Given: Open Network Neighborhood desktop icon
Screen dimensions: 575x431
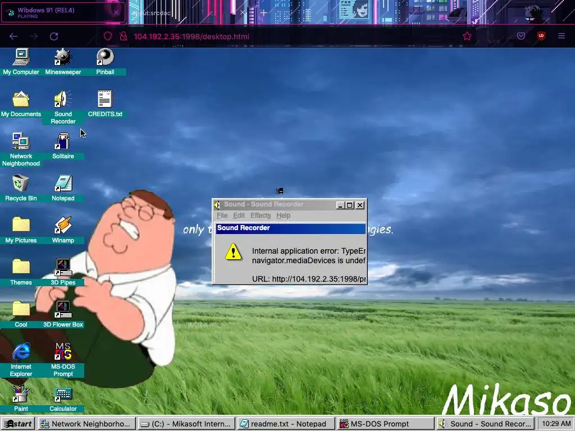Looking at the screenshot, I should click(21, 149).
